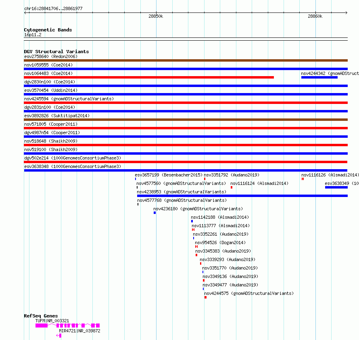Click the red nsv4244575 gnomAD marker
This screenshot has width=359, height=340.
[x=206, y=297]
